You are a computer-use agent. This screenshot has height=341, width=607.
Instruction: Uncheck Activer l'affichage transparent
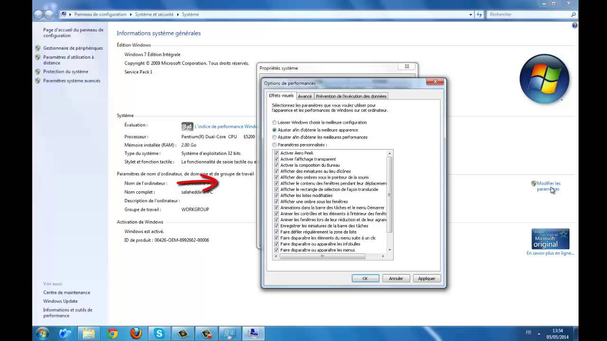[x=276, y=159]
